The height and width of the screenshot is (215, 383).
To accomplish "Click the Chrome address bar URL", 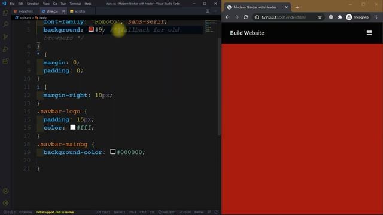I will [283, 17].
